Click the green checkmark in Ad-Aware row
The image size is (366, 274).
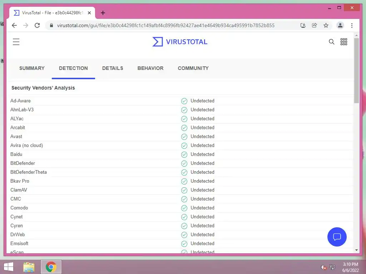pyautogui.click(x=184, y=101)
